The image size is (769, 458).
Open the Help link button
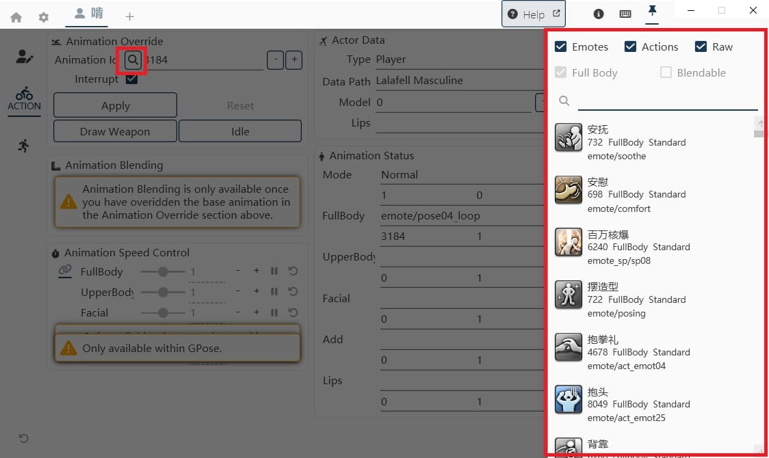coord(533,14)
